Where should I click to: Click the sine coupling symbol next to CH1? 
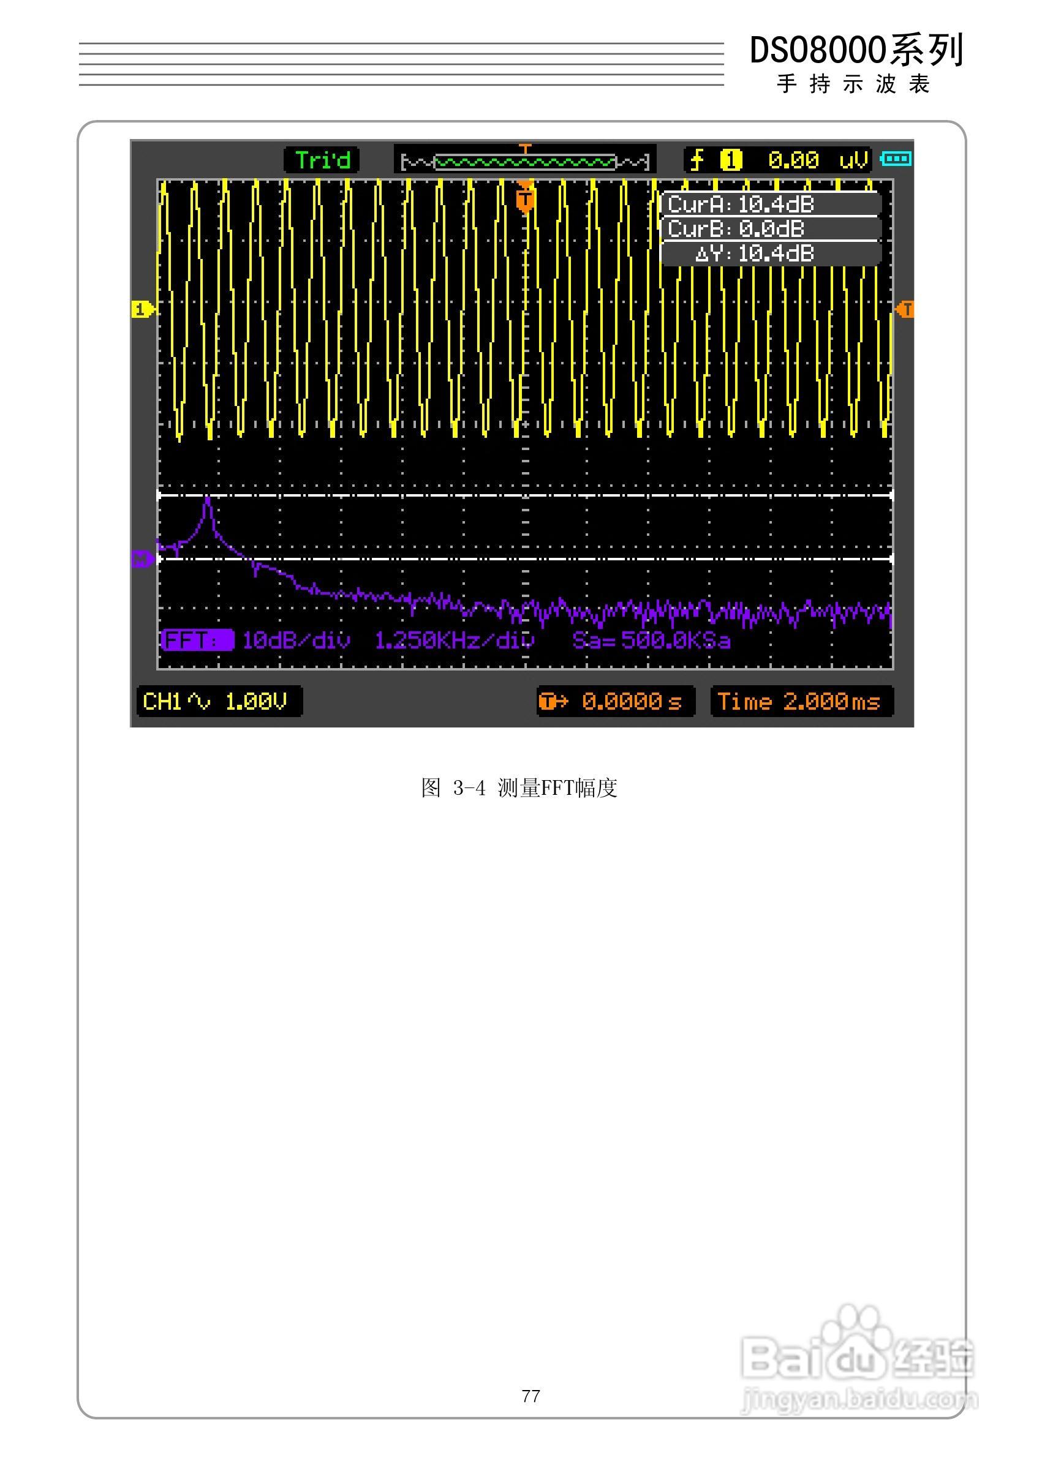coord(200,702)
